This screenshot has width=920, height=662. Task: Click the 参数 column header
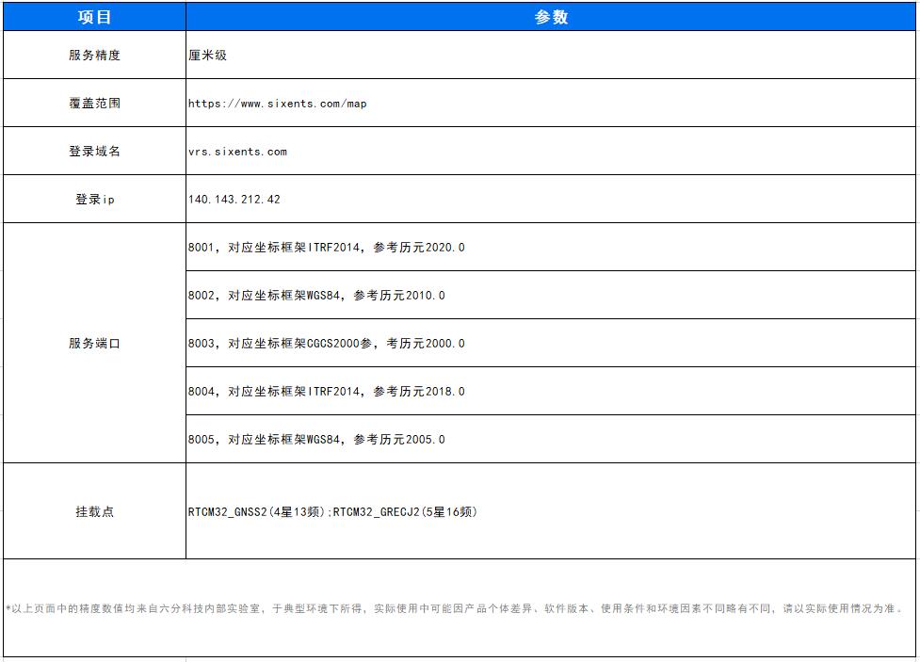pos(551,17)
